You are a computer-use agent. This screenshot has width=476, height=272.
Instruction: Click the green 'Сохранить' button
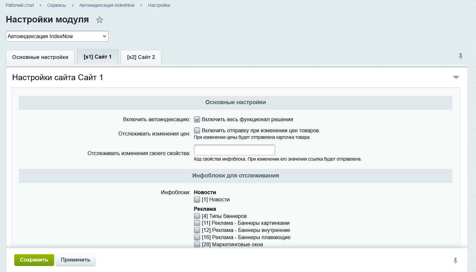[34, 260]
